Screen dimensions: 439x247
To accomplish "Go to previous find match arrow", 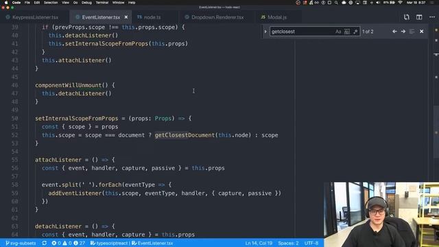I will (394, 32).
